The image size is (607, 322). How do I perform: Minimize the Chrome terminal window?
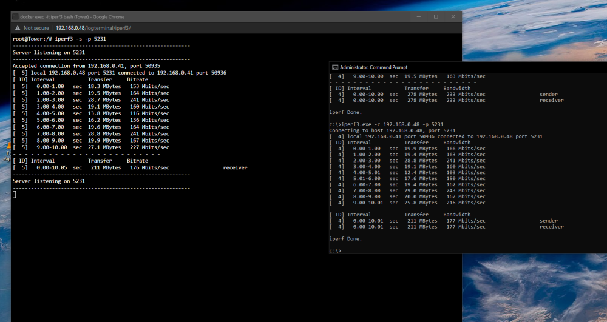(x=418, y=16)
